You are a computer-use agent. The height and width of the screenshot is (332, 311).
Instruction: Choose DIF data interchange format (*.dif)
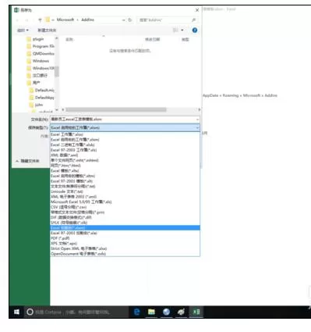[x=125, y=217]
